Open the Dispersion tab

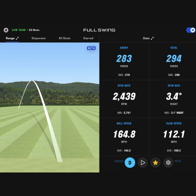click(x=39, y=38)
